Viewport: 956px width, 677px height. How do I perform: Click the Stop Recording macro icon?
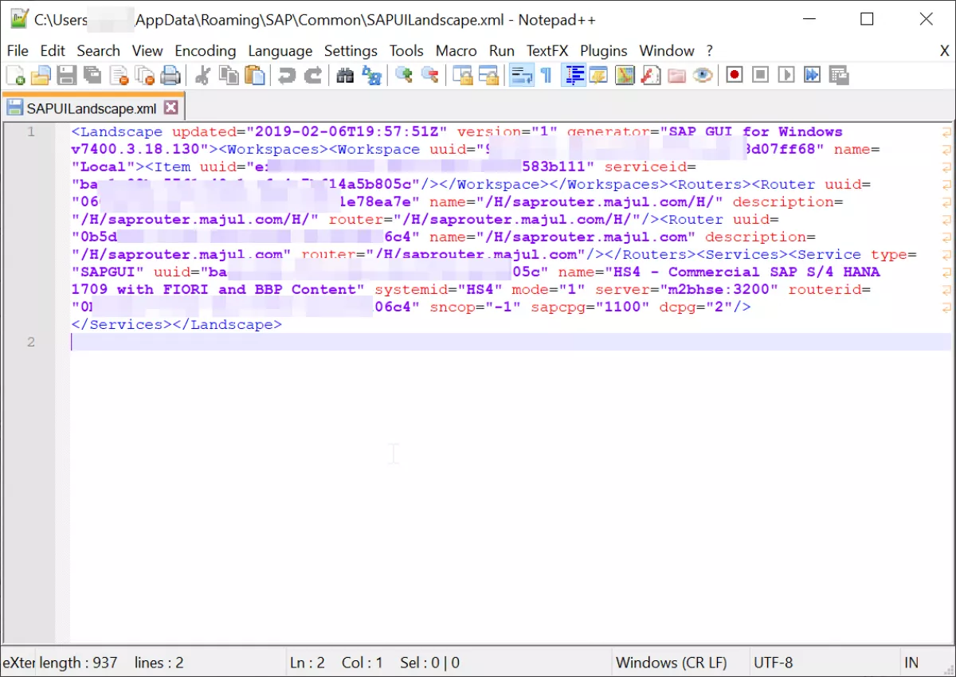[761, 76]
